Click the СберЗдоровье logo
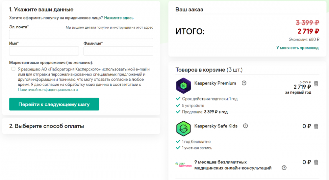The height and width of the screenshot is (180, 329). 183,164
